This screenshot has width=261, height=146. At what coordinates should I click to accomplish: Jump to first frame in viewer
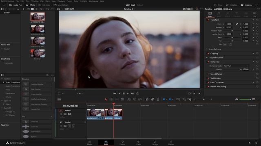[x=115, y=94]
